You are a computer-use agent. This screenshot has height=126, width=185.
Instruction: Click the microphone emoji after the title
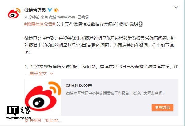pos(140,24)
